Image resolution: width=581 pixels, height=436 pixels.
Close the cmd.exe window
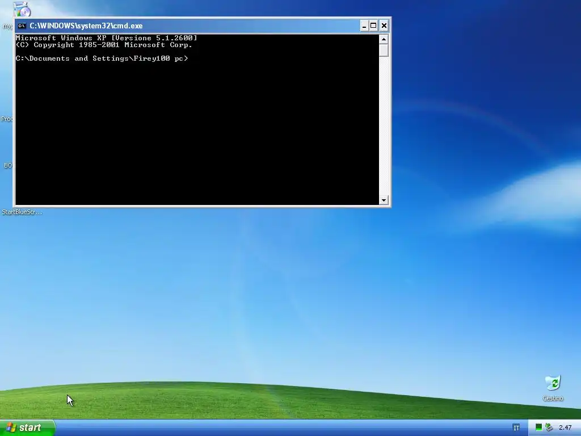click(x=384, y=26)
